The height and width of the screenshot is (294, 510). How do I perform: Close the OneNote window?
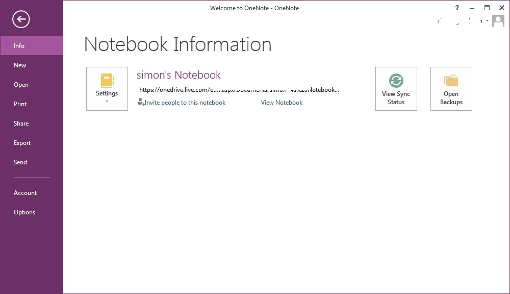(x=502, y=8)
